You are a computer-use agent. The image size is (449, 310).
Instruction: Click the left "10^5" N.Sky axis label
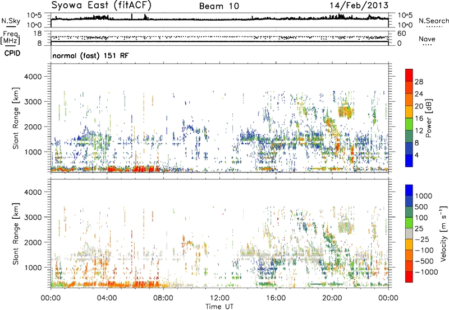coord(34,16)
